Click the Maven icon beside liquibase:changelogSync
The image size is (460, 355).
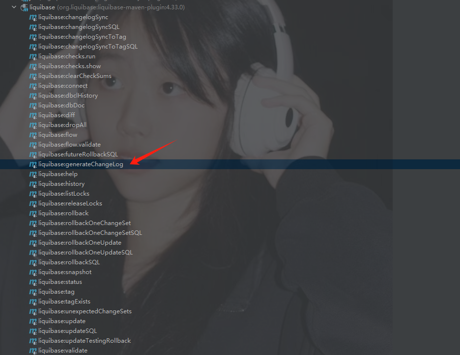pyautogui.click(x=33, y=18)
